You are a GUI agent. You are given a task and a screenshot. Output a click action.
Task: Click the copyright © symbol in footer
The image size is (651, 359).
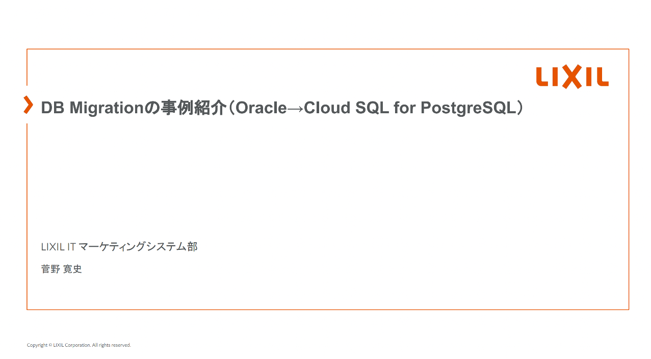[x=50, y=345]
